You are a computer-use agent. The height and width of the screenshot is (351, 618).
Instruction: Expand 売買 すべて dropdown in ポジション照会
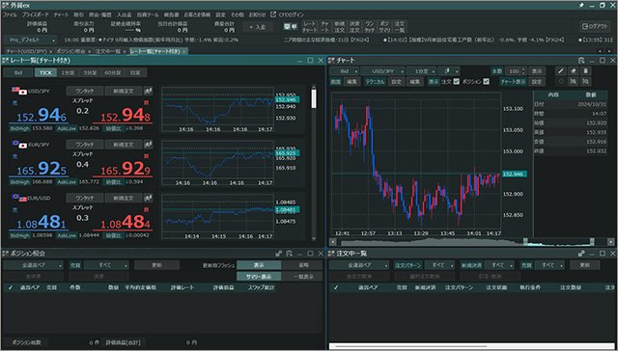pos(106,265)
